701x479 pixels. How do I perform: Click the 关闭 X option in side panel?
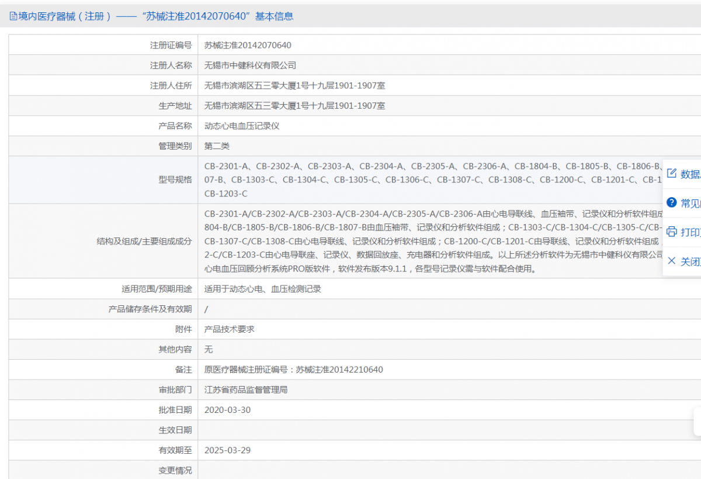(683, 261)
